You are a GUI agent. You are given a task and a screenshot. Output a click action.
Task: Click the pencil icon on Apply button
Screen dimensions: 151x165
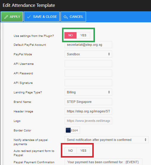pos(6,17)
